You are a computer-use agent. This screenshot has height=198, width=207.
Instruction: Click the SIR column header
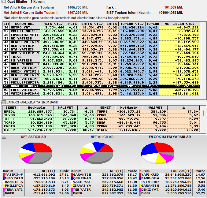pyautogui.click(x=6, y=24)
